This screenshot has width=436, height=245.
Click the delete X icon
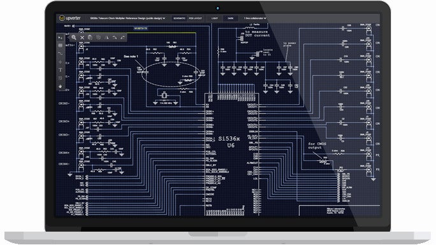click(82, 37)
